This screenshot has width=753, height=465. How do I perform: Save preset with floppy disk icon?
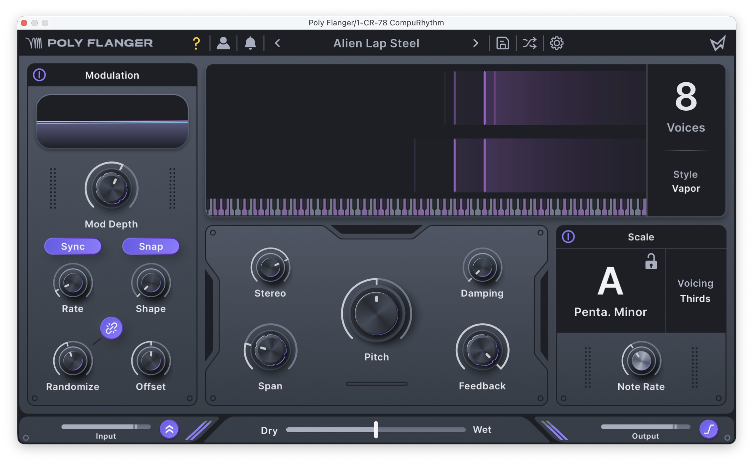503,43
